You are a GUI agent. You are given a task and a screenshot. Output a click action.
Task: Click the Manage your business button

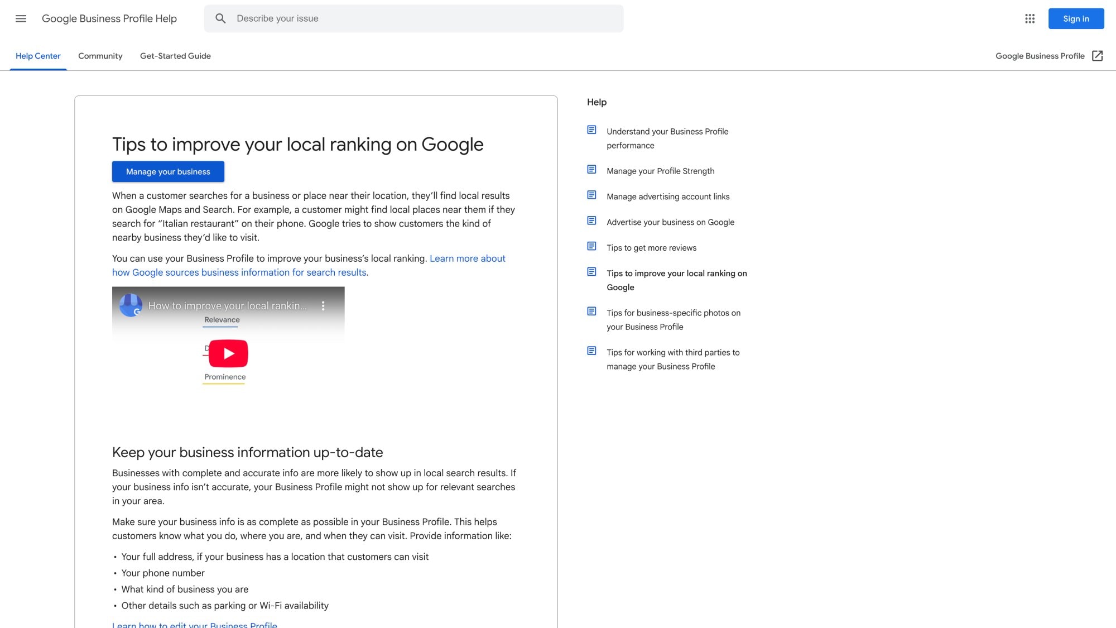(168, 171)
